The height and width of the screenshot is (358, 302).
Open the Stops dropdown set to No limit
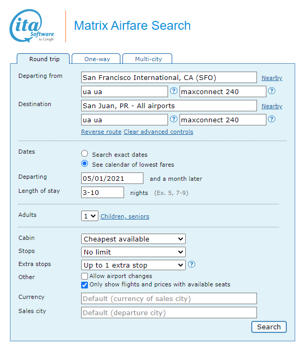(x=133, y=252)
